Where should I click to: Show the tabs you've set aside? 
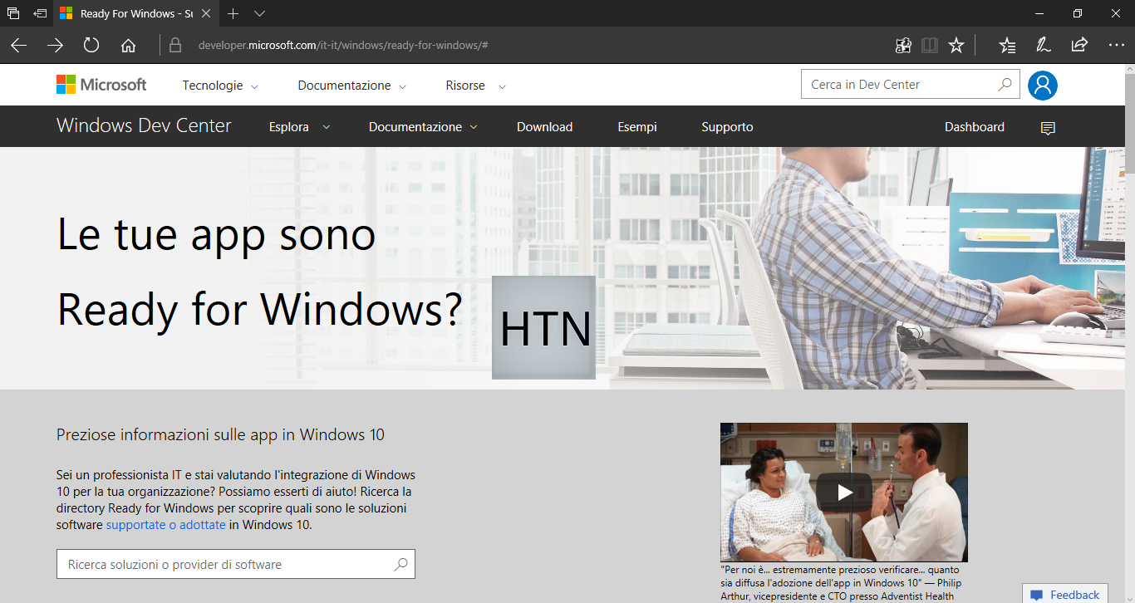[x=13, y=13]
